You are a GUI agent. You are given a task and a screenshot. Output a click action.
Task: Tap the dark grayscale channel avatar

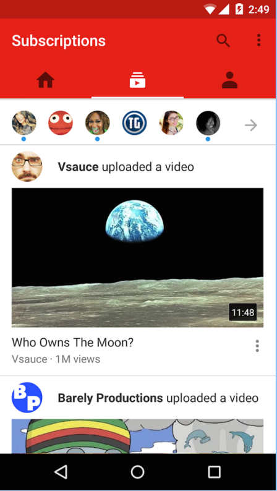(x=208, y=122)
